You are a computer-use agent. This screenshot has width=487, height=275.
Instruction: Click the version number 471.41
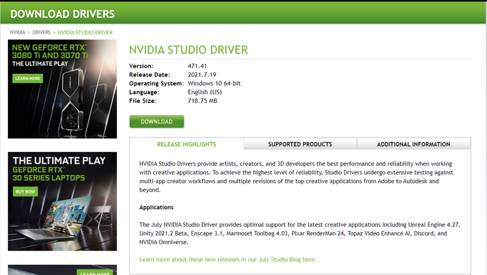coord(197,66)
